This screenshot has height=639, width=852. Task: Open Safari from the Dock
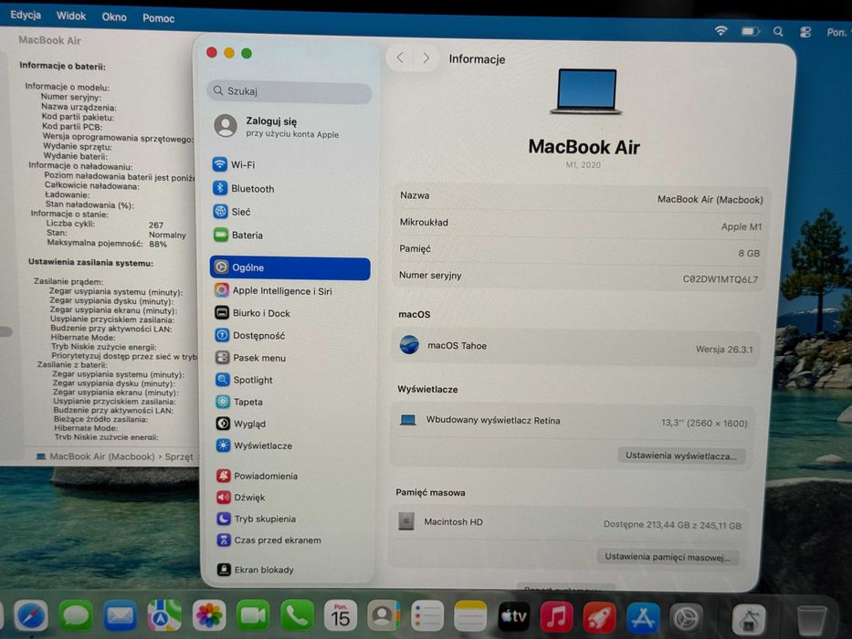pos(31,617)
